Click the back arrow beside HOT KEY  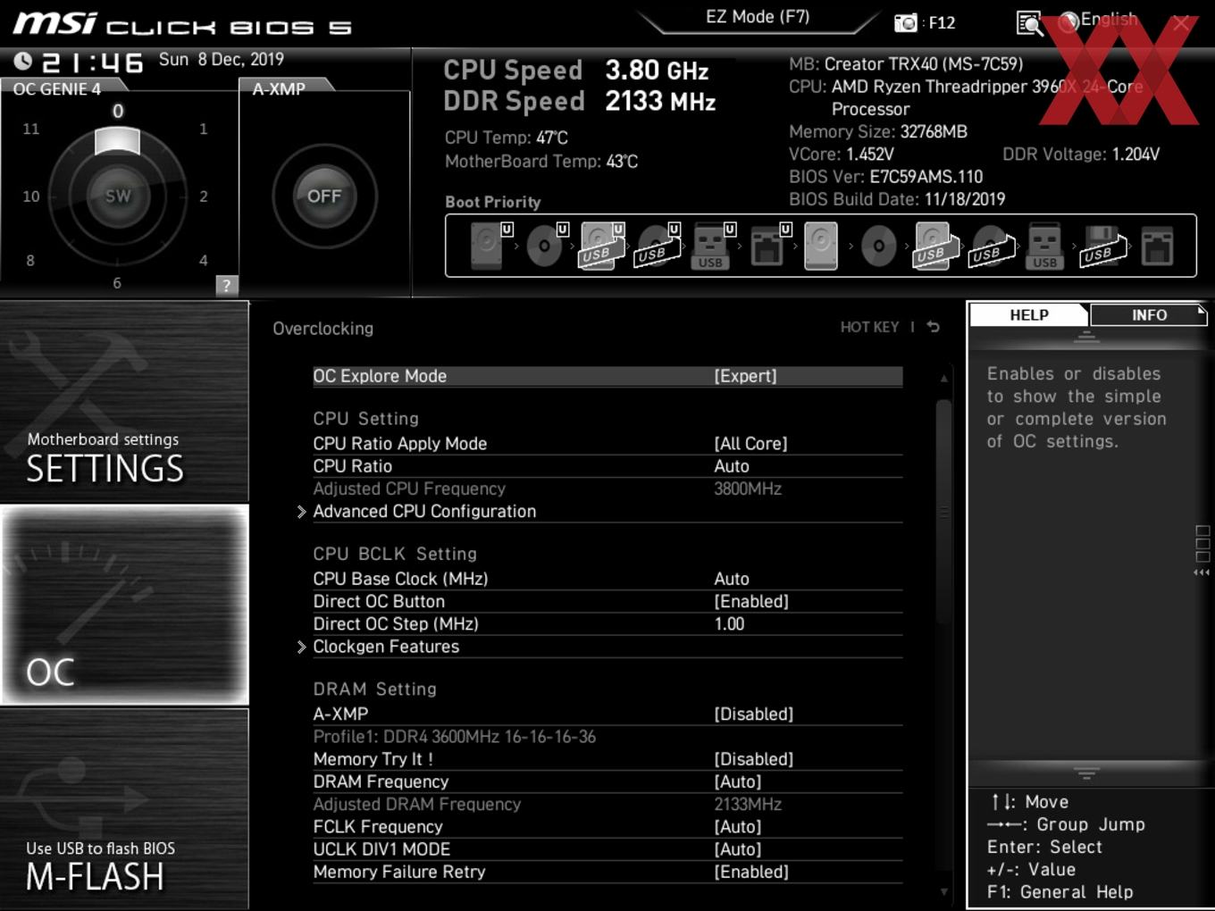[x=934, y=327]
